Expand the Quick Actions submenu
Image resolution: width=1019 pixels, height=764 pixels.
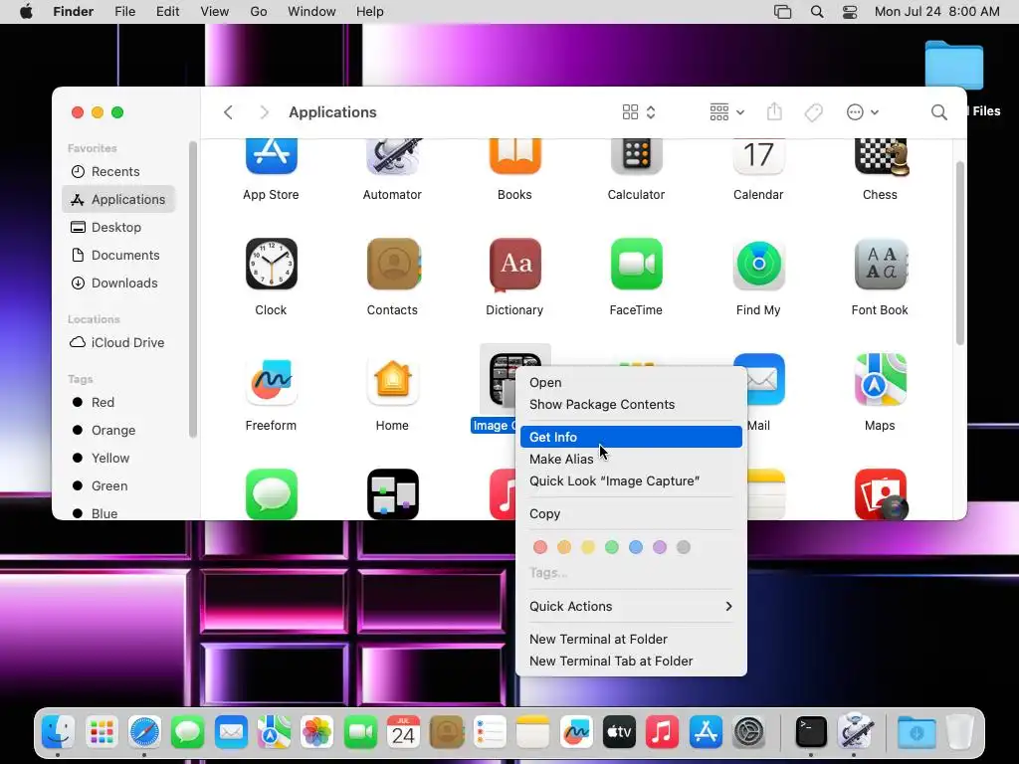point(631,606)
